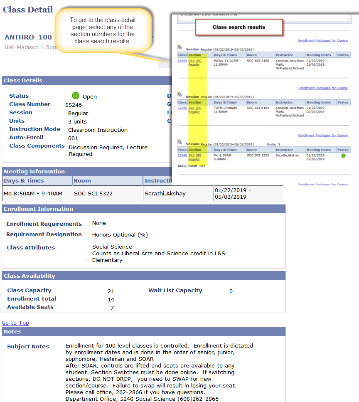The width and height of the screenshot is (359, 402).
Task: Click green status dot in 301-DIS row
Action: tap(343, 155)
